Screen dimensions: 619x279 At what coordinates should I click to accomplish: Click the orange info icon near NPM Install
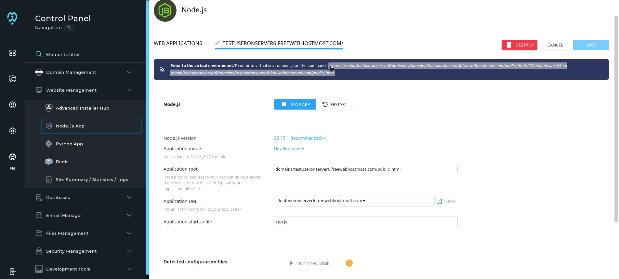coord(349,263)
